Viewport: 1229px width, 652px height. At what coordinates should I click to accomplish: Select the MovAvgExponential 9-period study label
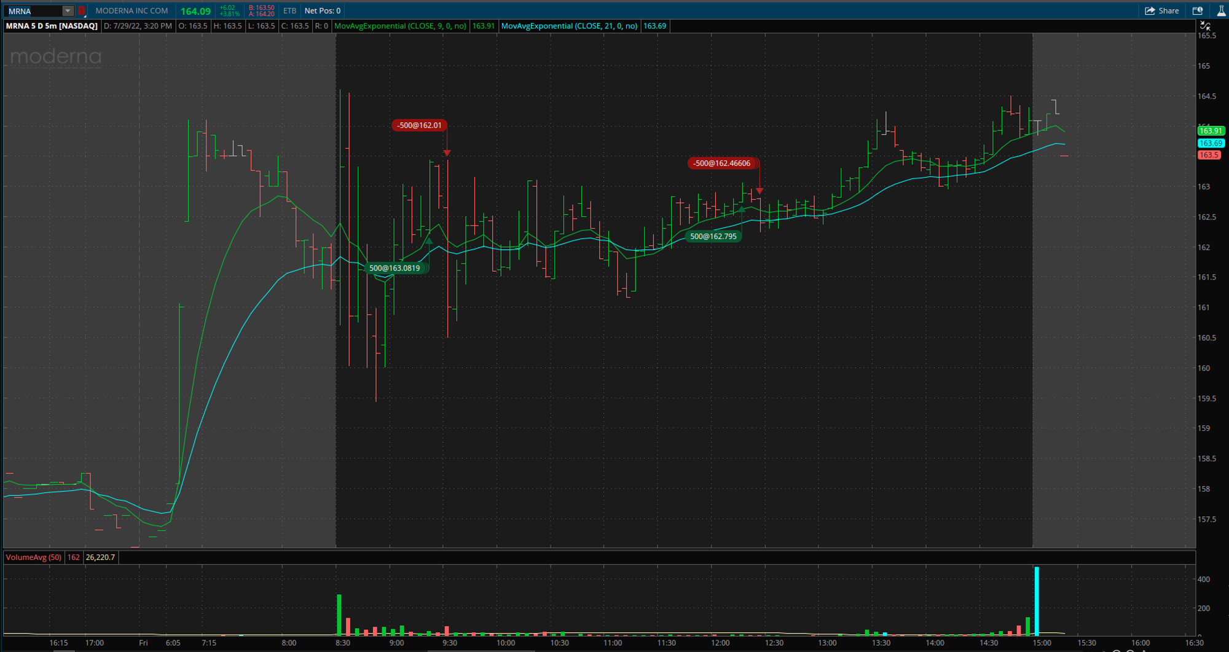[x=400, y=26]
